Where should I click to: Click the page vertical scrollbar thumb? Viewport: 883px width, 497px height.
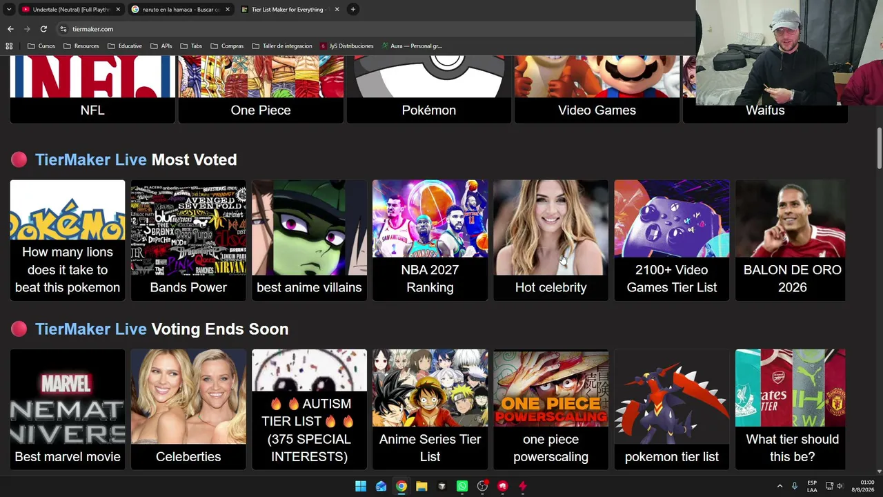tap(879, 147)
